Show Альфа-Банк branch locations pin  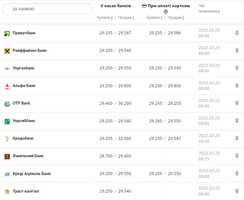tap(237, 86)
